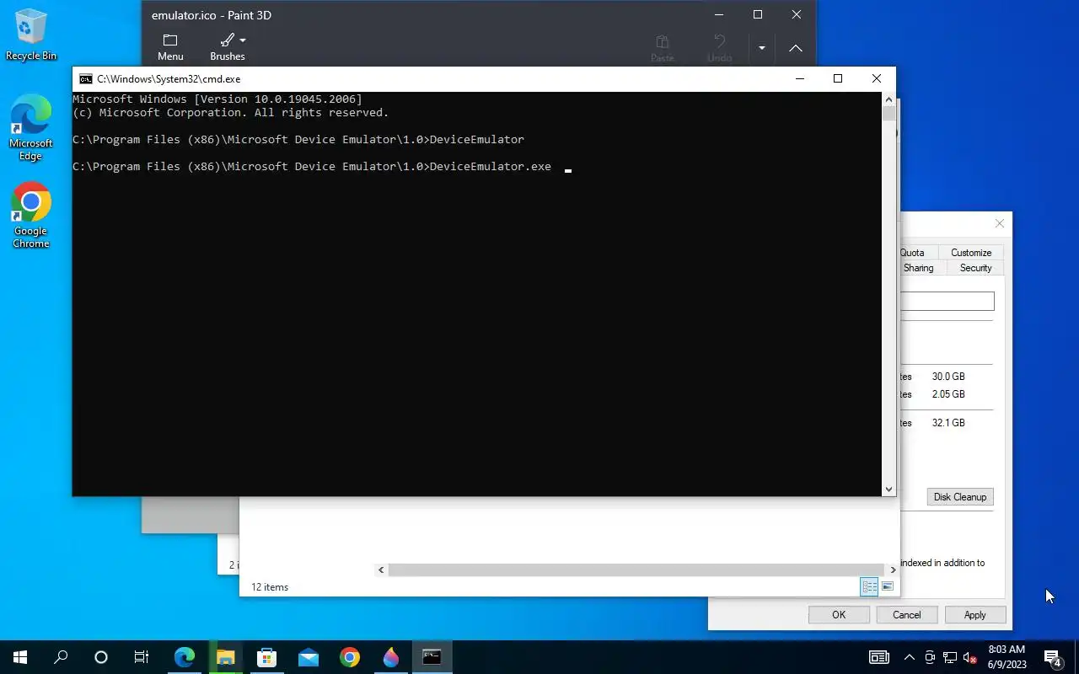Collapse the Paint 3D ribbon with the chevron
Viewport: 1079px width, 674px height.
(x=795, y=48)
